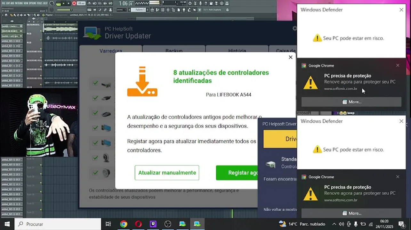The image size is (411, 230).
Task: Switch to the Varredura tab
Action: coord(111,50)
